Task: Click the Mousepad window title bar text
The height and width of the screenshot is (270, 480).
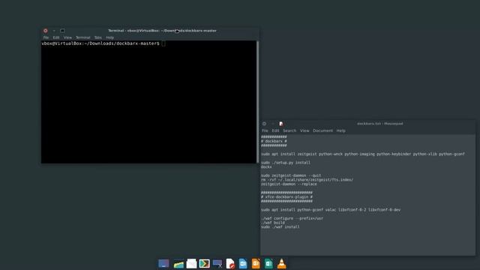Action: click(x=380, y=124)
